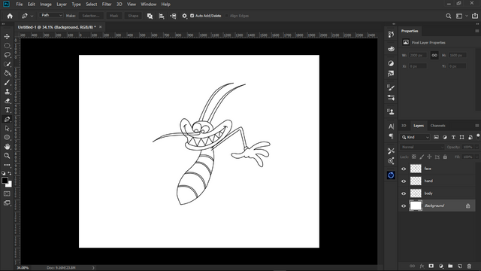
Task: Toggle Quick Mask mode
Action: (x=7, y=193)
